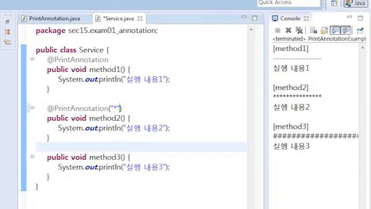This screenshot has width=371, height=209.
Task: Click [method2] in Console output
Action: (x=290, y=88)
